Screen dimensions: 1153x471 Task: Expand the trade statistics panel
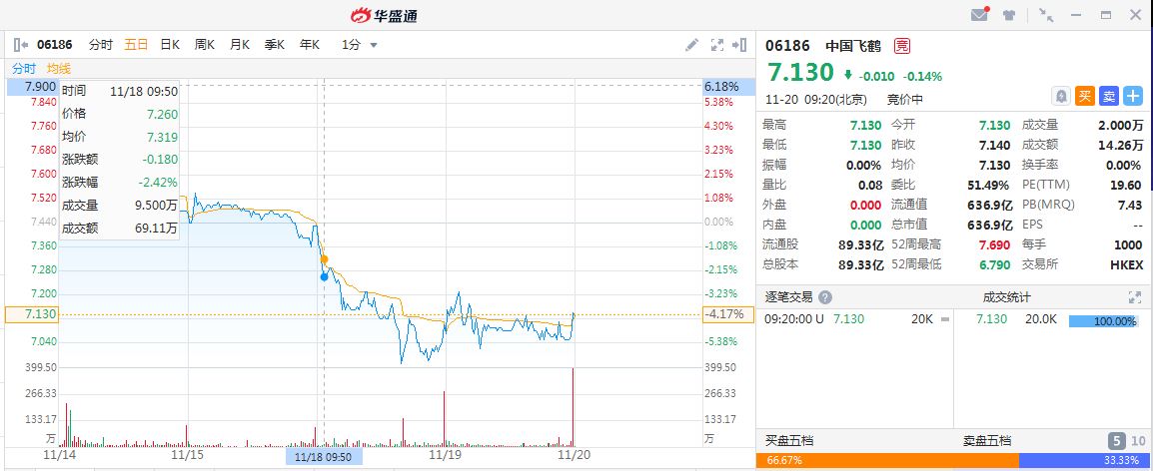[x=1134, y=297]
